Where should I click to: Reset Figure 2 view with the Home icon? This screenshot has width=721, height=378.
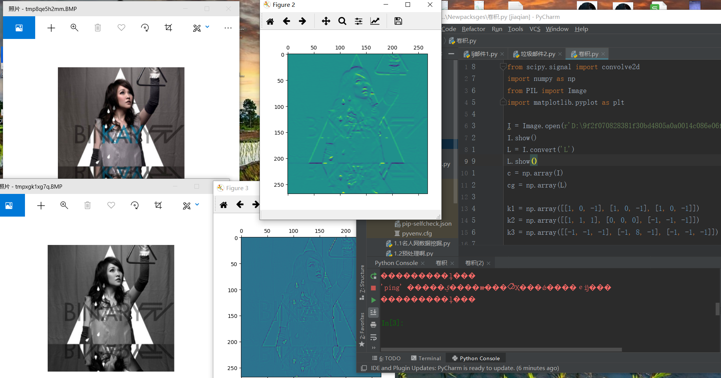(x=270, y=21)
